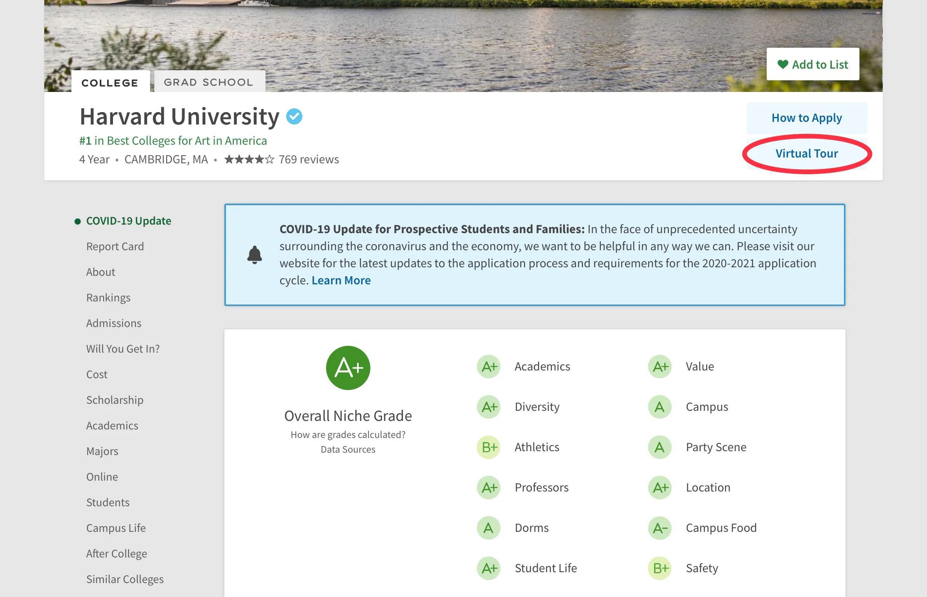The height and width of the screenshot is (597, 927).
Task: Click the Harvard University heading
Action: 179,116
